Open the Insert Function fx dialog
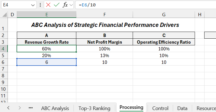Image resolution: width=216 pixels, height=112 pixels. click(x=65, y=5)
